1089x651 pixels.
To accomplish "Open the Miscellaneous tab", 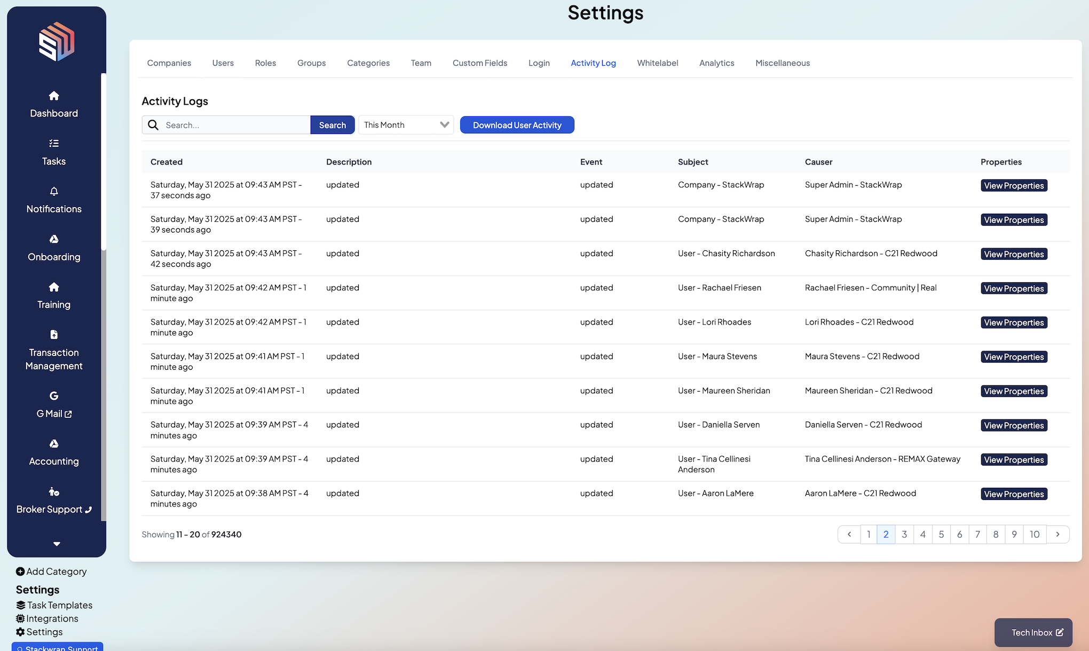I will tap(783, 63).
